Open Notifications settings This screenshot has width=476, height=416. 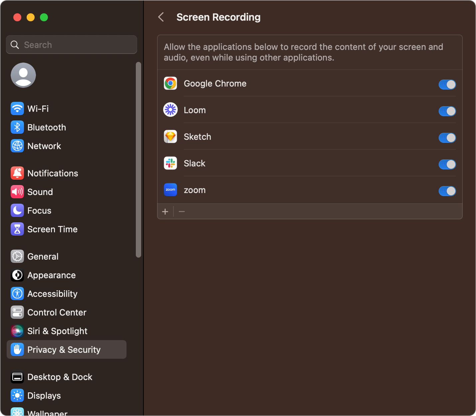click(67, 173)
